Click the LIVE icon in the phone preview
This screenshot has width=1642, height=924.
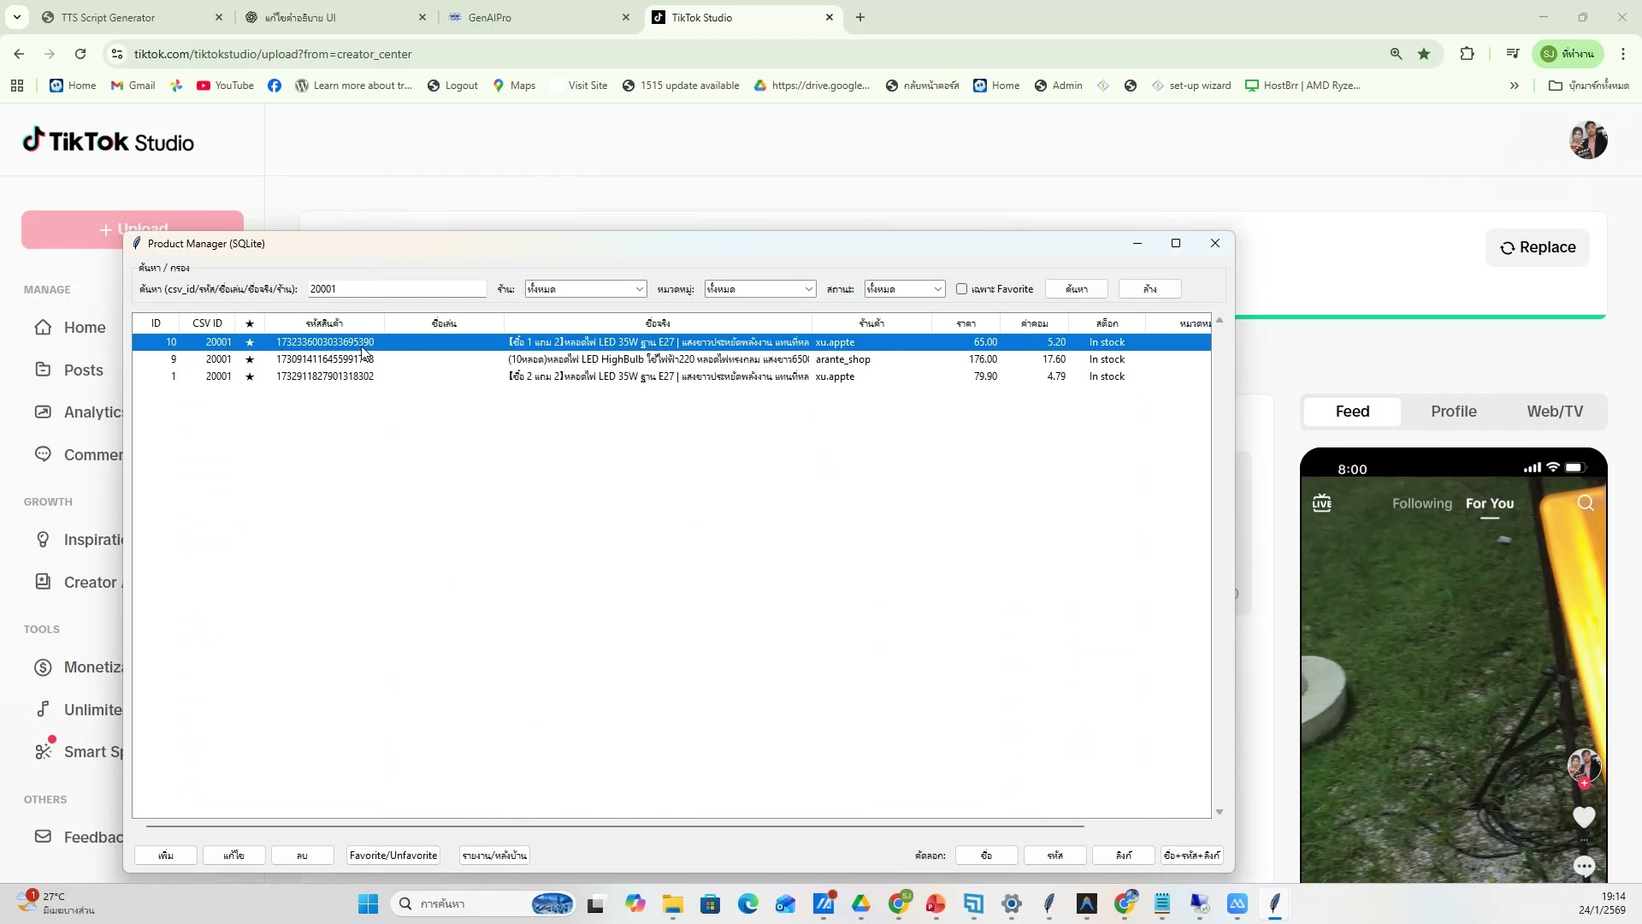pos(1321,503)
